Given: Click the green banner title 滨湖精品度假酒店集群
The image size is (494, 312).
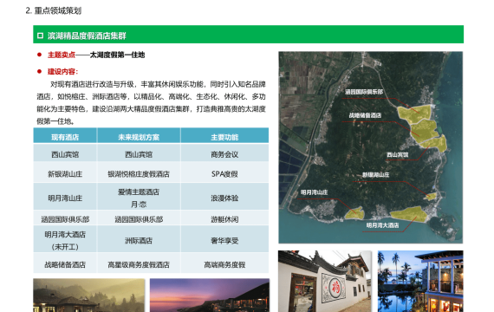Looking at the screenshot, I should [x=87, y=36].
